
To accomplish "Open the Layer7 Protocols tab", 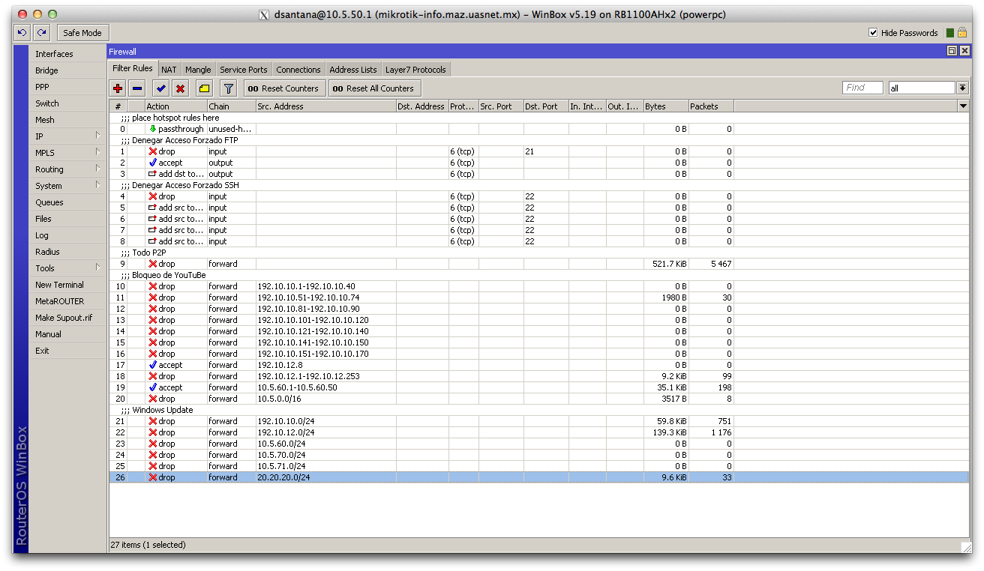I will click(415, 70).
